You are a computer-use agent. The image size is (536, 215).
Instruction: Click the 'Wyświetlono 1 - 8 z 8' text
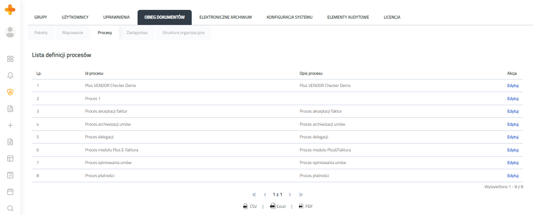[x=504, y=186]
